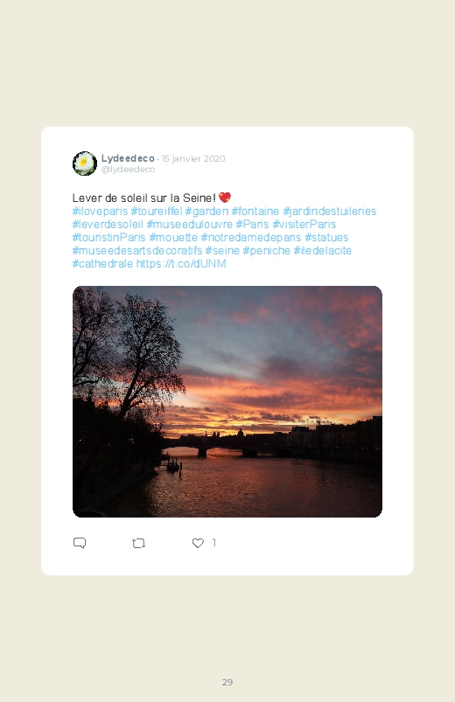Image resolution: width=455 pixels, height=702 pixels.
Task: Like the tweet with heart icon
Action: tap(198, 543)
